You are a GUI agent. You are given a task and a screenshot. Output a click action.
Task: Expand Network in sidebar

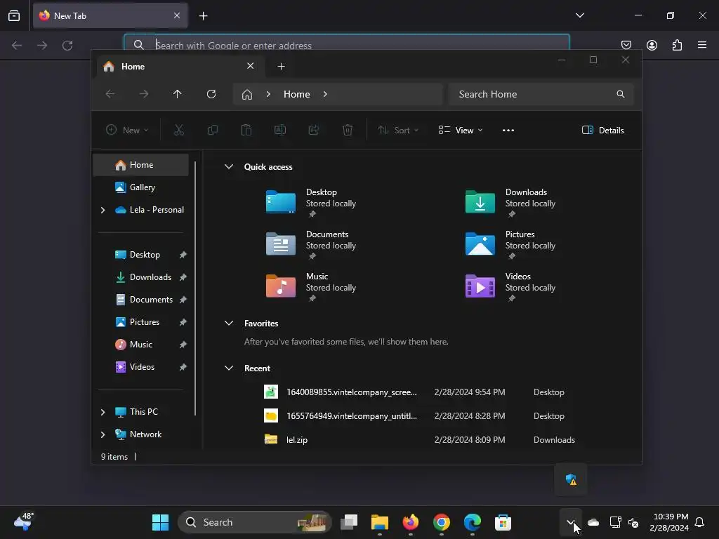point(103,434)
